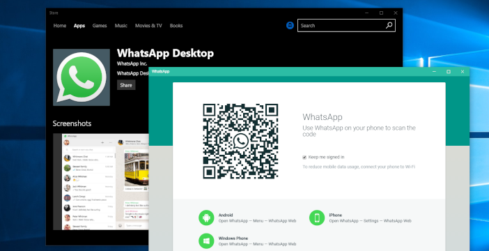
Task: Open the Books tab in Store
Action: 176,26
